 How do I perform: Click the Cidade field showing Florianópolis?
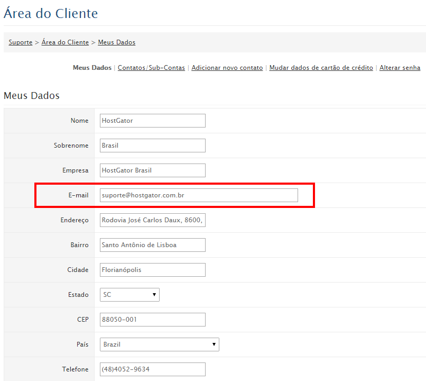point(152,269)
